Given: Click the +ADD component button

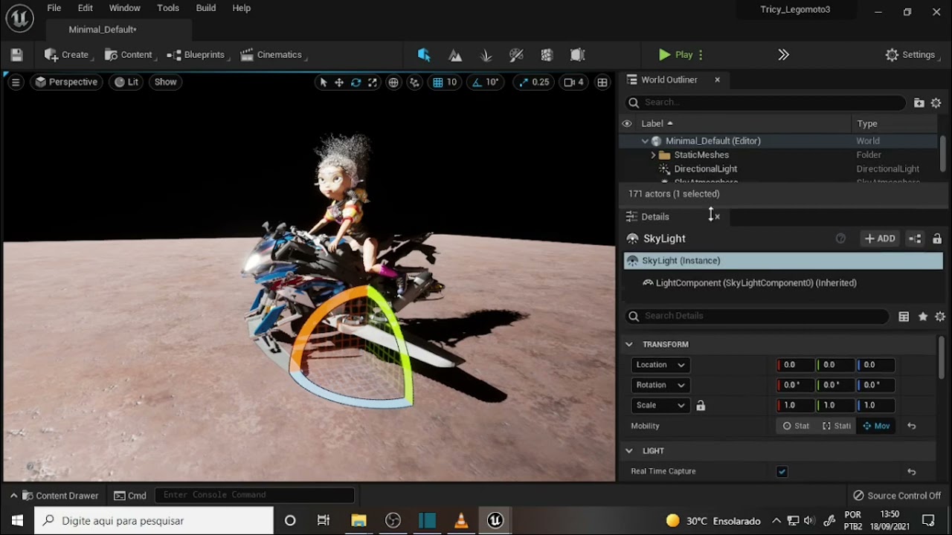Looking at the screenshot, I should coord(880,239).
